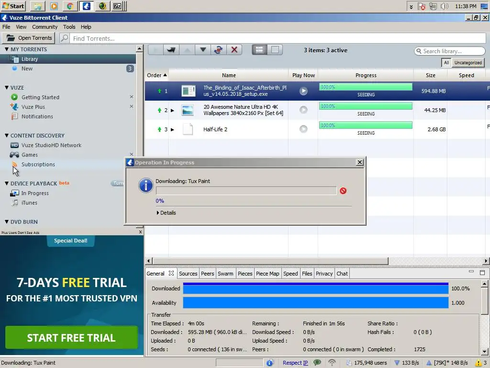Click the move down toolbar arrow
The width and height of the screenshot is (490, 368).
tap(203, 50)
